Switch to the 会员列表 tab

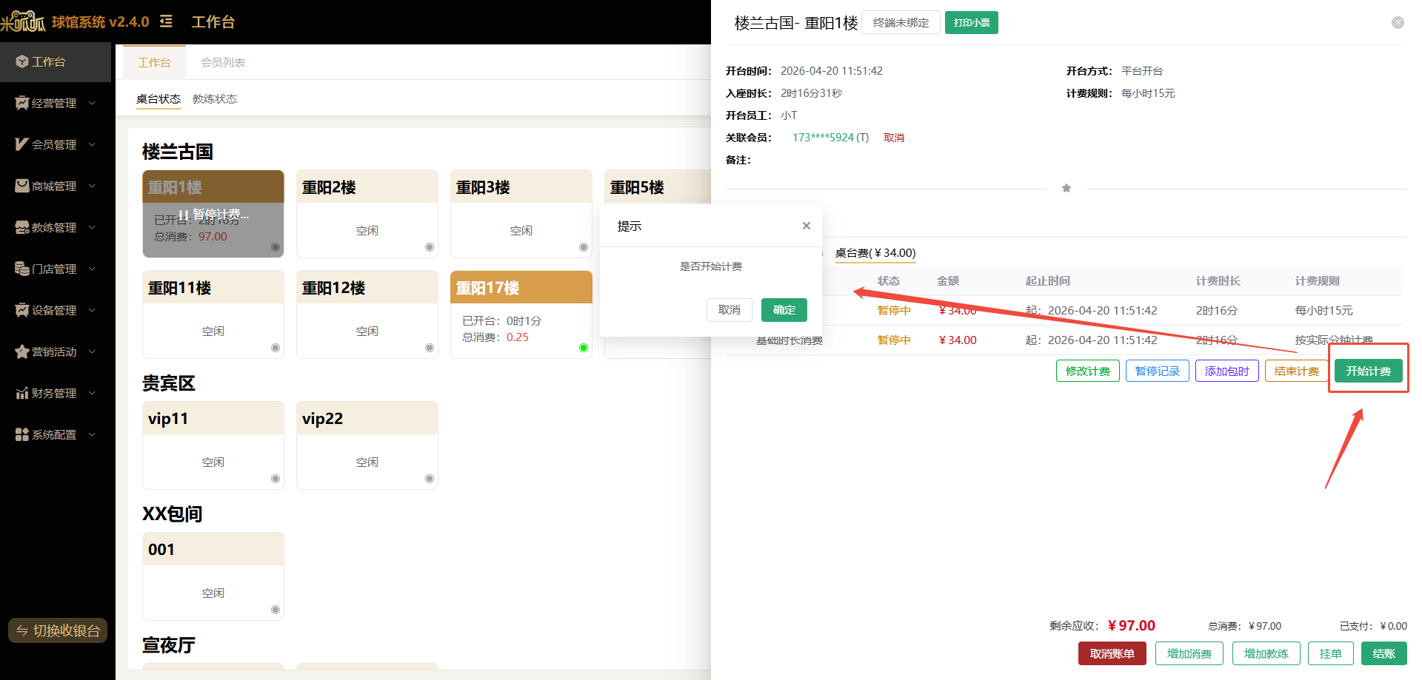click(223, 62)
